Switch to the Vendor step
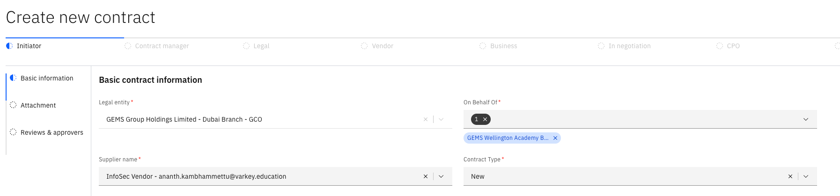Screen dimensions: 840x196 click(x=383, y=46)
